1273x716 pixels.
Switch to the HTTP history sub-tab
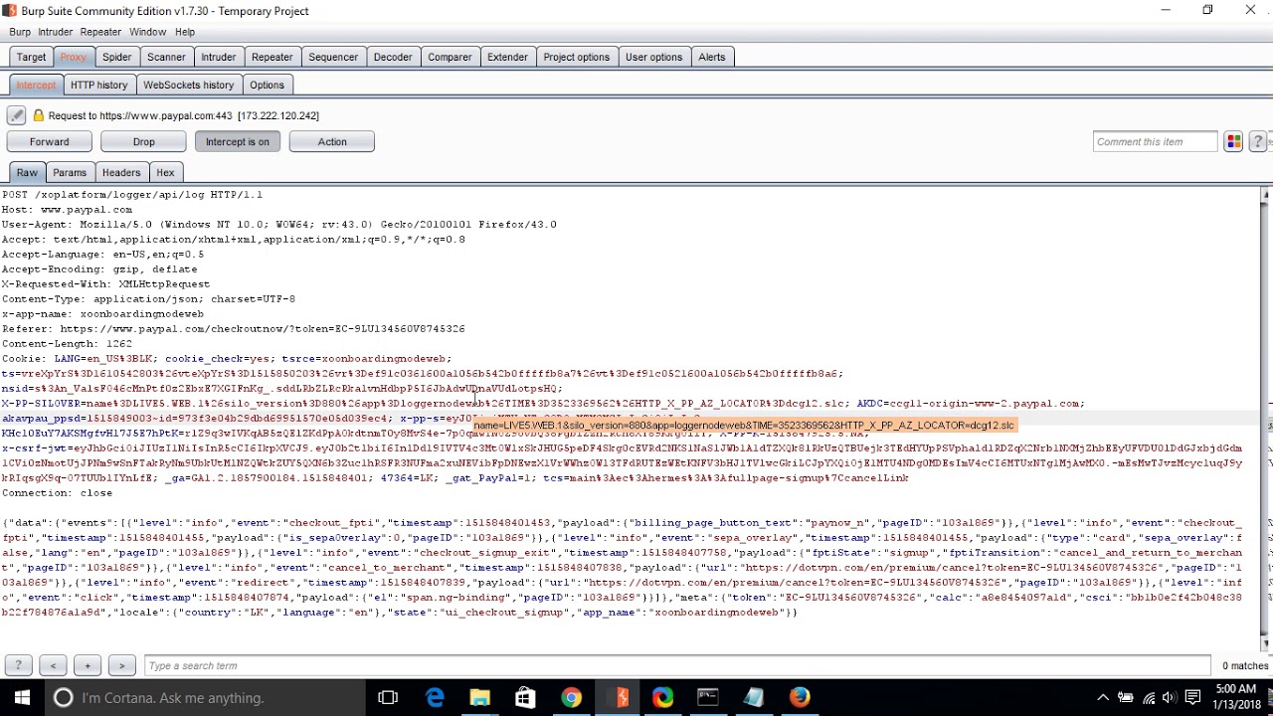(x=98, y=85)
